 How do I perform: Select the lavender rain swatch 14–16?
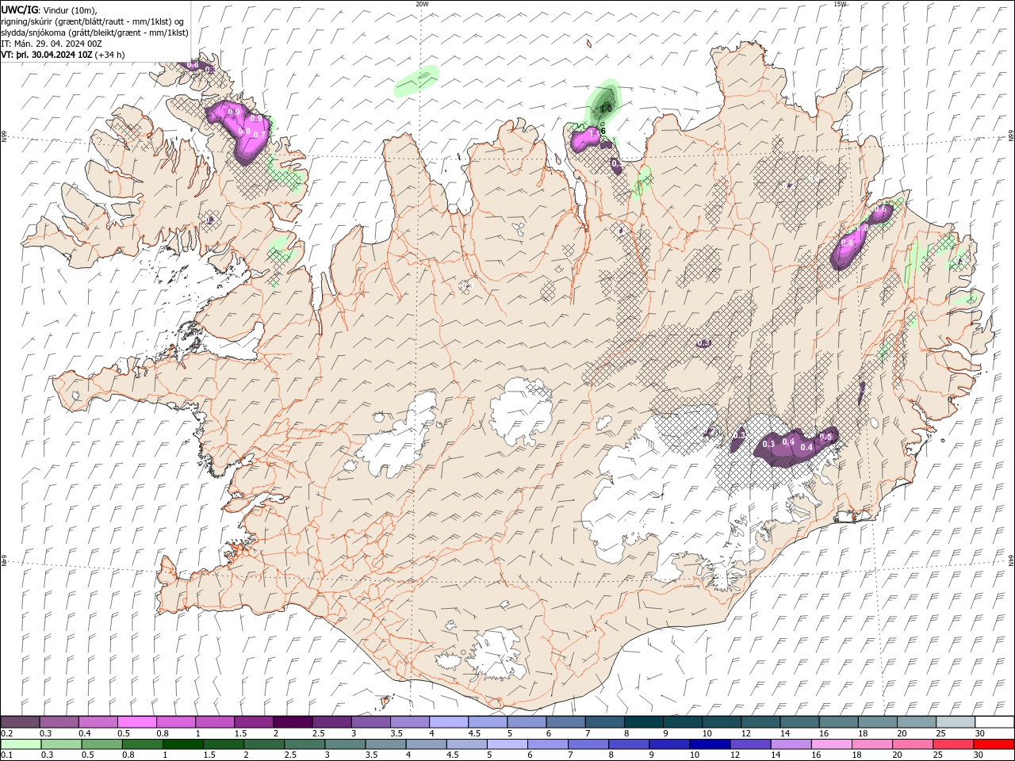point(790,744)
